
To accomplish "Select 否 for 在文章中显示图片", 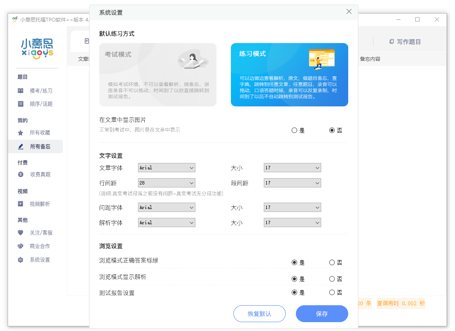I will [332, 130].
